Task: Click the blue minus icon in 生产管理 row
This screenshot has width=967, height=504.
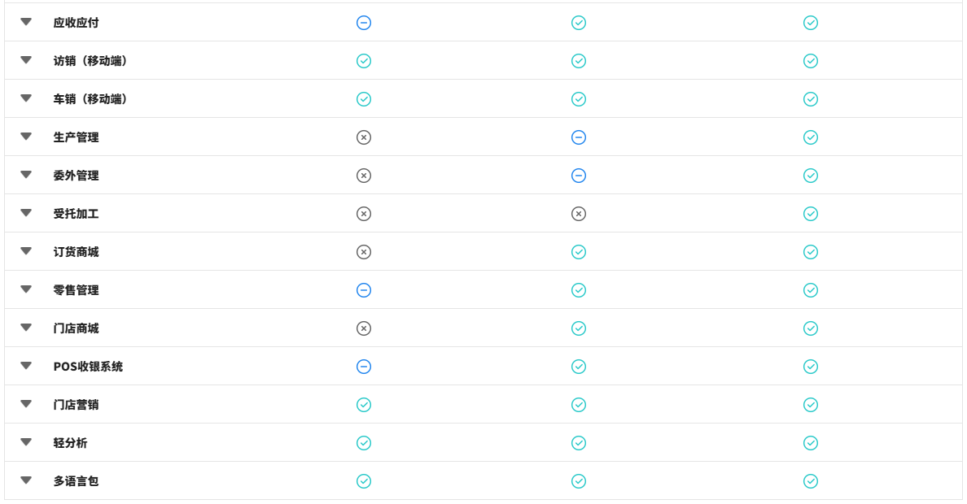Action: pyautogui.click(x=579, y=137)
